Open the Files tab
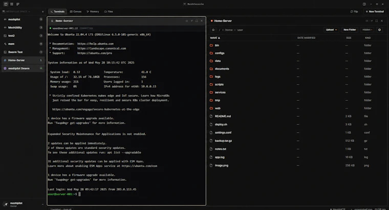The image size is (389, 210). click(x=109, y=12)
